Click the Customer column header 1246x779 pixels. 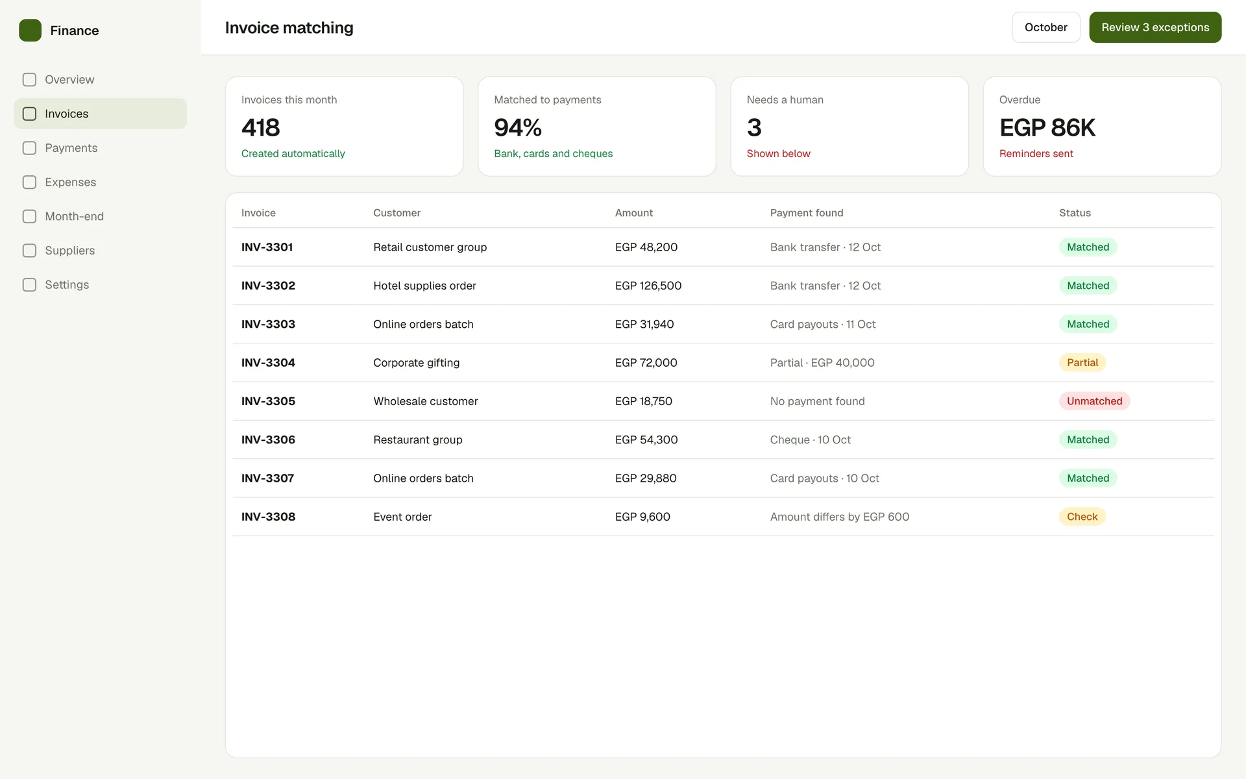click(x=397, y=213)
